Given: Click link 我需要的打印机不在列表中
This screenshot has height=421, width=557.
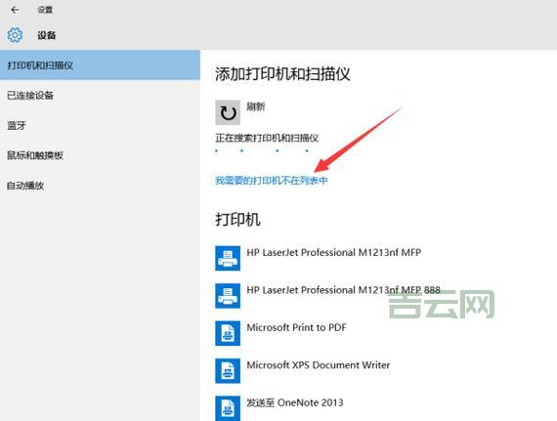Looking at the screenshot, I should click(x=272, y=181).
